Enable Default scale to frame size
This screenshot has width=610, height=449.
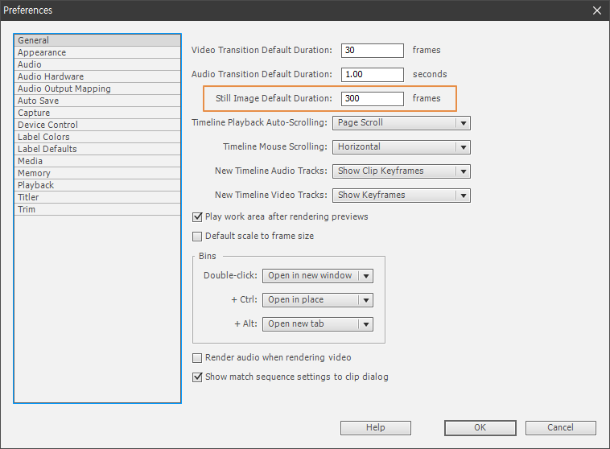tap(198, 237)
